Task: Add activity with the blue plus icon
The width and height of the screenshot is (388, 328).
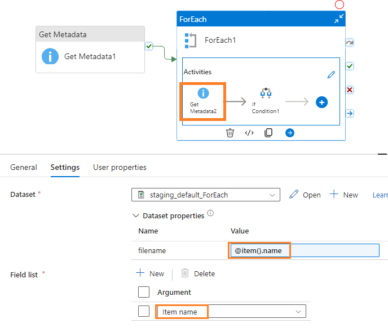Action: point(321,102)
